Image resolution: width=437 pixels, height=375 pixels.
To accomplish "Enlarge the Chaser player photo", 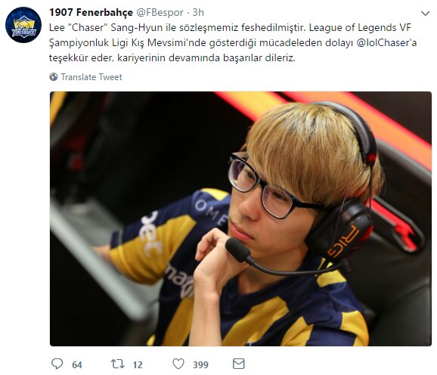I will tap(240, 218).
